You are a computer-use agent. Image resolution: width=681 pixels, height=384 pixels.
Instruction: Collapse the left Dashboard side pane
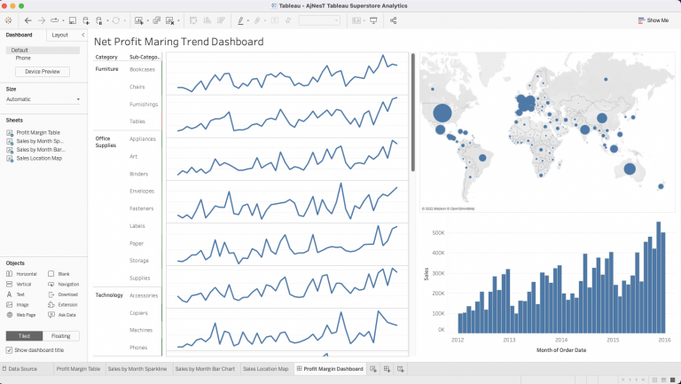pyautogui.click(x=83, y=35)
